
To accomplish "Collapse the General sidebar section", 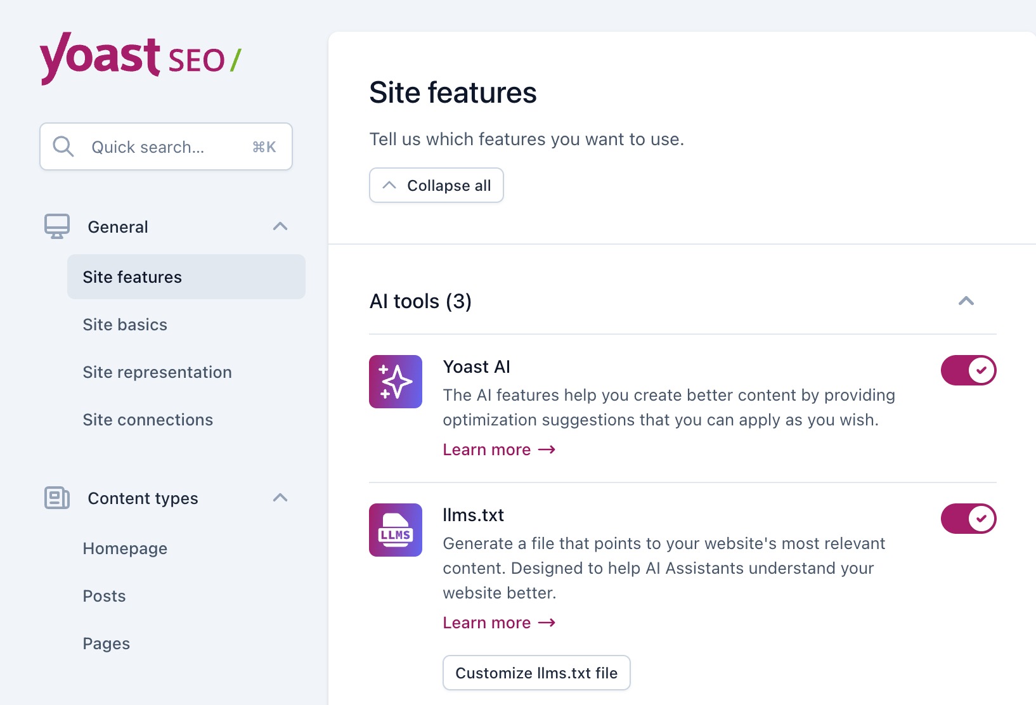I will click(280, 226).
